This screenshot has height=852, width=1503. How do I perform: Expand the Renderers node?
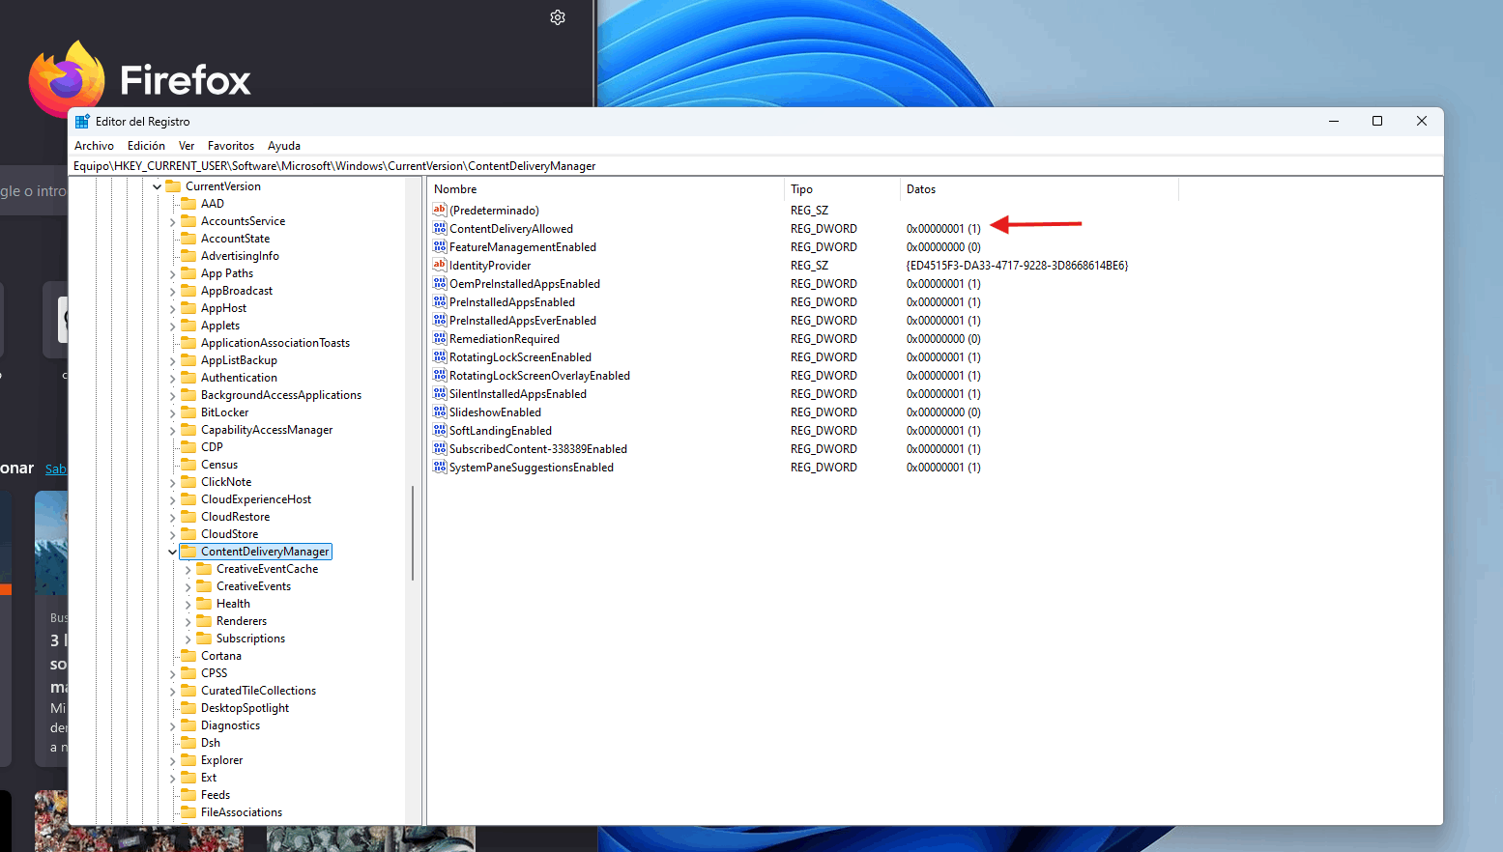coord(188,621)
